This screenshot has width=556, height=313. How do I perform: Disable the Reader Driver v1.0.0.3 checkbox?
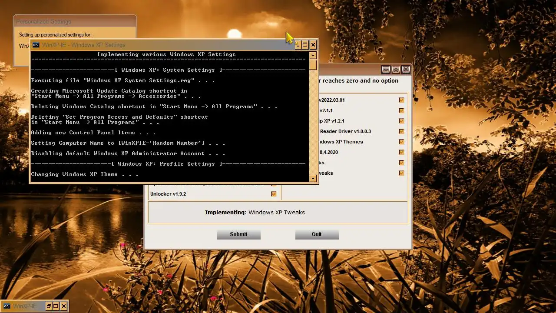pyautogui.click(x=401, y=131)
